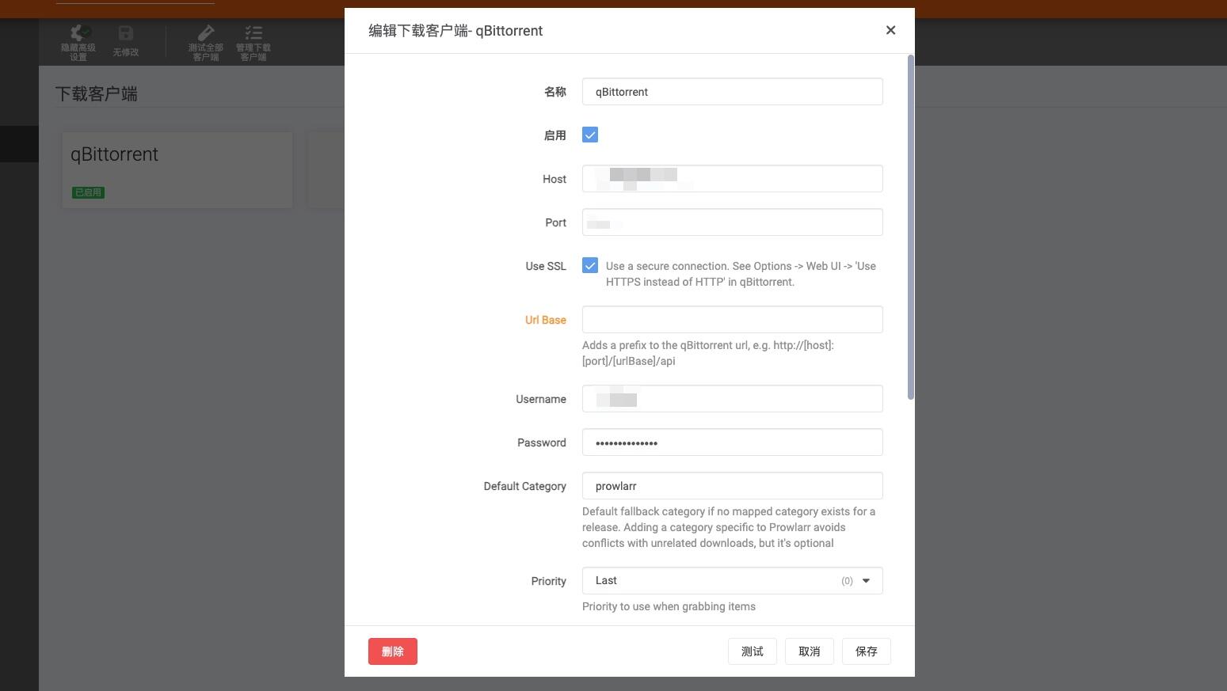Image resolution: width=1227 pixels, height=691 pixels.
Task: Click test all clients (测试全部客户端) icon
Action: coord(205,32)
